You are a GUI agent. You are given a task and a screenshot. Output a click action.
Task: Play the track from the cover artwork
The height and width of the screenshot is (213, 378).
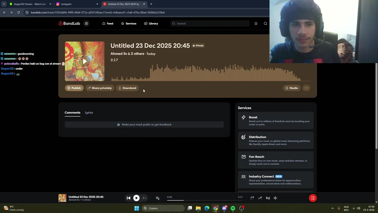[x=85, y=61]
